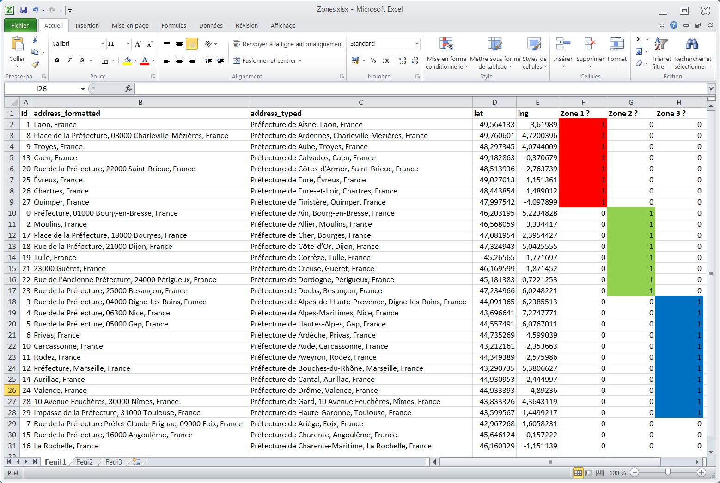Open the Standard number format dropdown

417,44
